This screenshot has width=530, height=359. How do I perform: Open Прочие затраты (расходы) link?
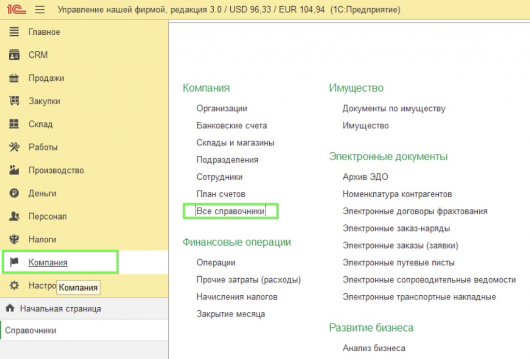coord(248,280)
